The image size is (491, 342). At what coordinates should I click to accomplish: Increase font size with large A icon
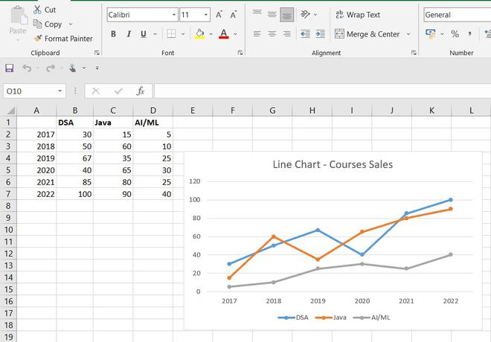coord(219,14)
